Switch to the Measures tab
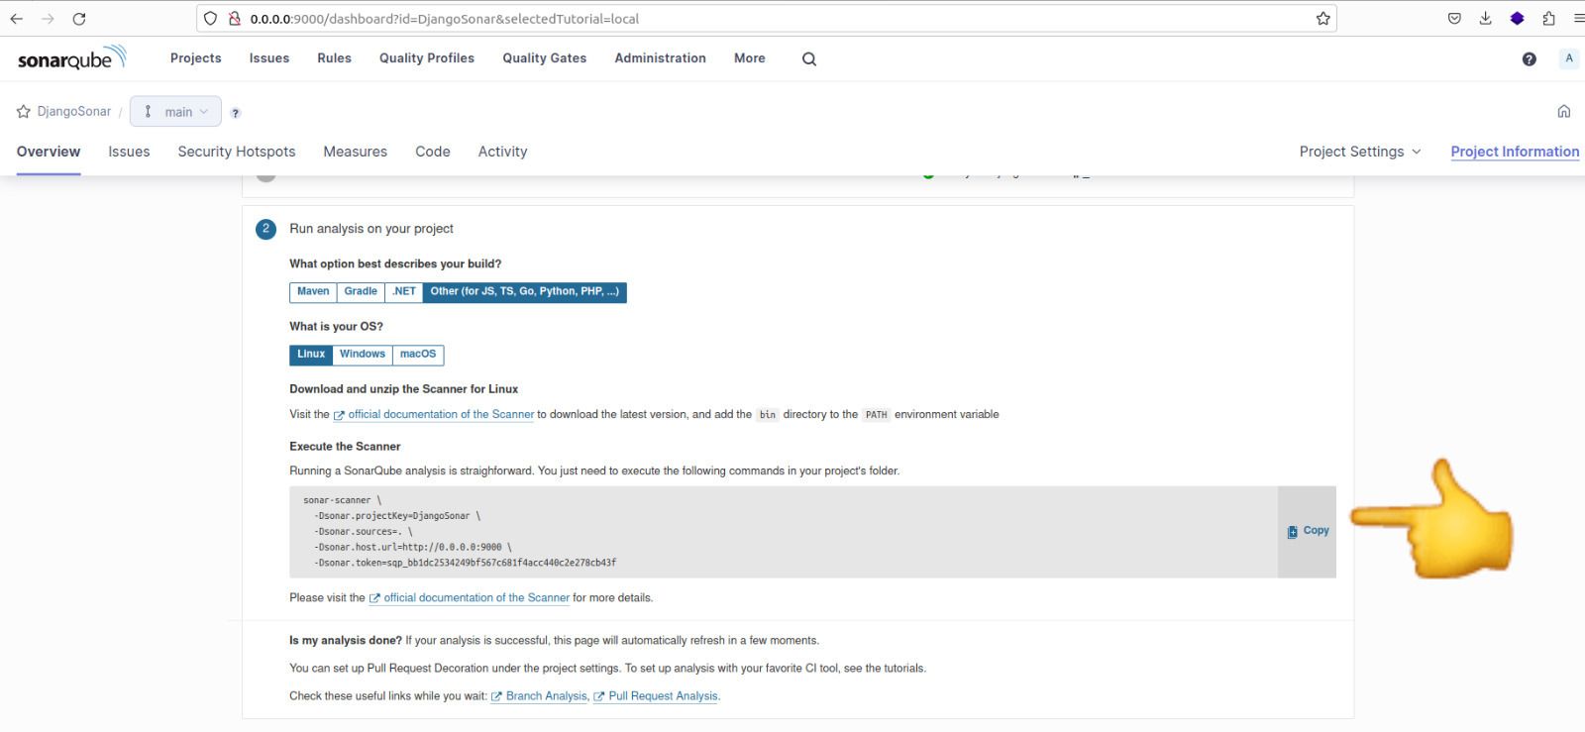 pos(355,152)
